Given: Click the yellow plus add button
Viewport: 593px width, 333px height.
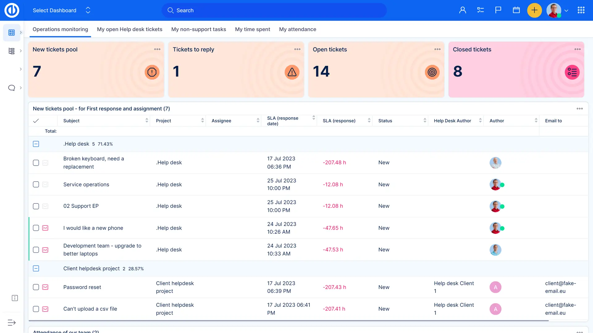Looking at the screenshot, I should [534, 10].
